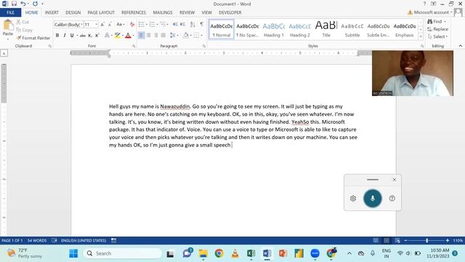Open the font size dropdown
465x262 pixels.
[x=97, y=24]
